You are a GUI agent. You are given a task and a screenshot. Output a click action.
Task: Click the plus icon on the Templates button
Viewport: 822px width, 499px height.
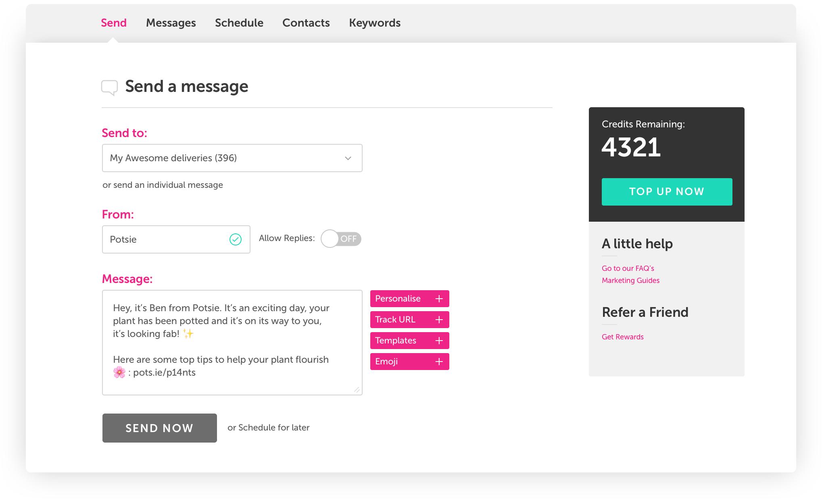438,341
